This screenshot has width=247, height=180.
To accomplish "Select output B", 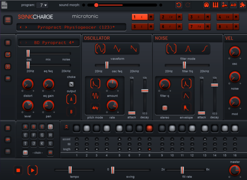I will (x=71, y=112).
